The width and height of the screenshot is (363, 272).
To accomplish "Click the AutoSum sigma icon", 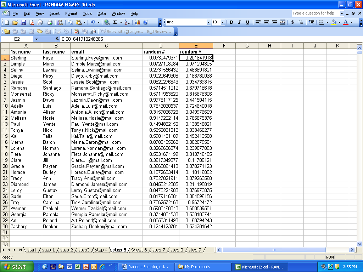I will coord(115,22).
